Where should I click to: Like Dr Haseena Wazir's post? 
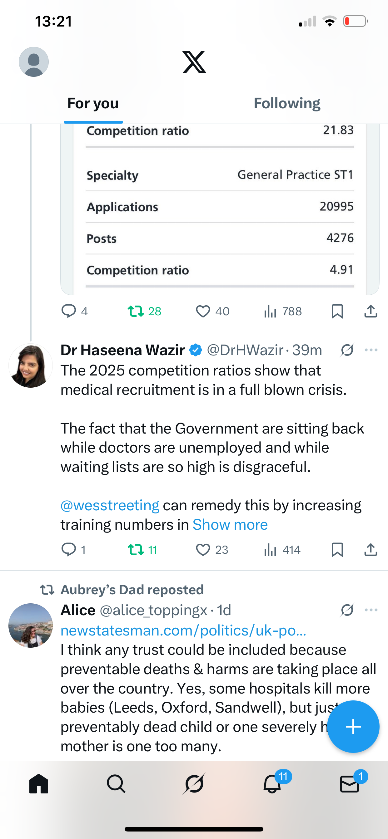(203, 550)
